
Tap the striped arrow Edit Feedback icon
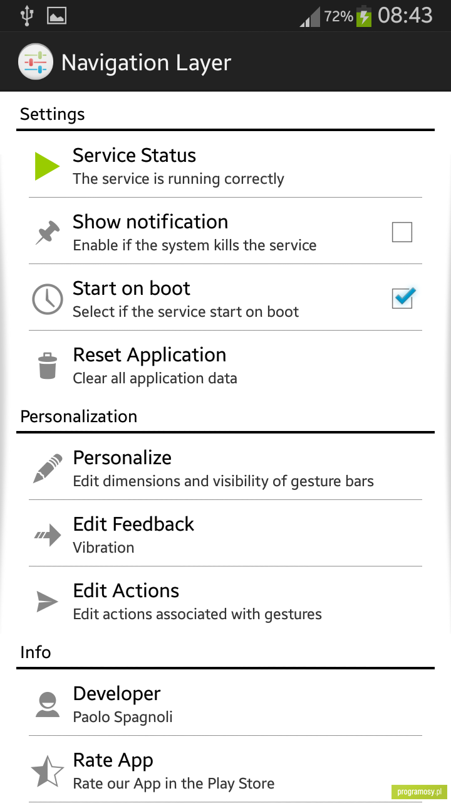[x=48, y=535]
